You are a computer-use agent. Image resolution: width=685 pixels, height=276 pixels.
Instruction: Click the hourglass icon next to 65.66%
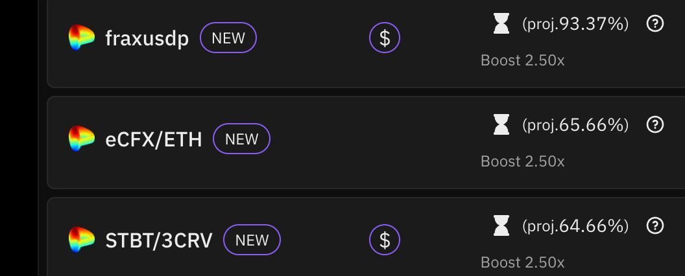click(x=501, y=124)
